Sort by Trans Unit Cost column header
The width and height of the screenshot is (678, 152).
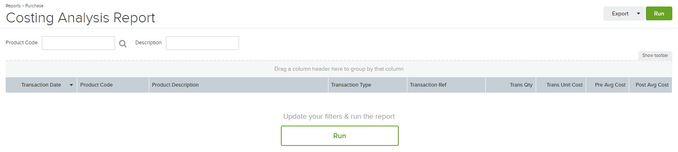point(564,85)
